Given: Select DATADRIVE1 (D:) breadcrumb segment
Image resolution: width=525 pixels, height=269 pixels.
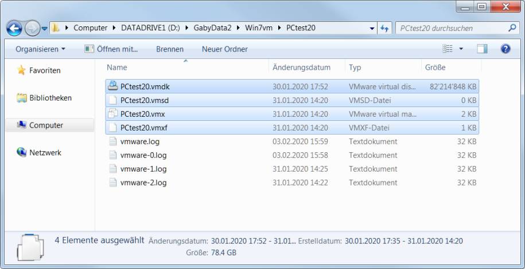Looking at the screenshot, I should [x=150, y=28].
